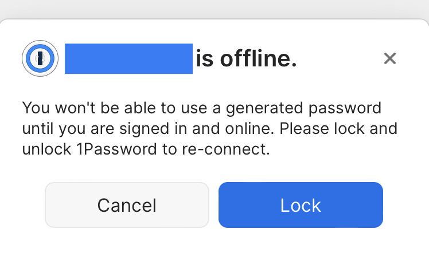Click blank space between title and X
The image size is (429, 253).
coord(338,58)
